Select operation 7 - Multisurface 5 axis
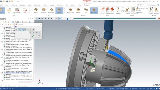 click(17, 73)
